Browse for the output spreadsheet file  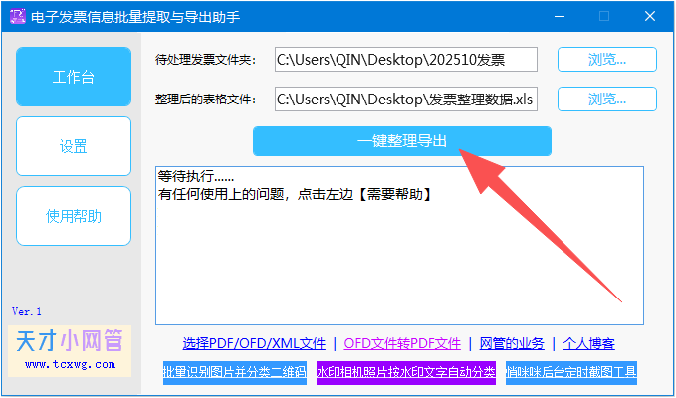click(607, 99)
